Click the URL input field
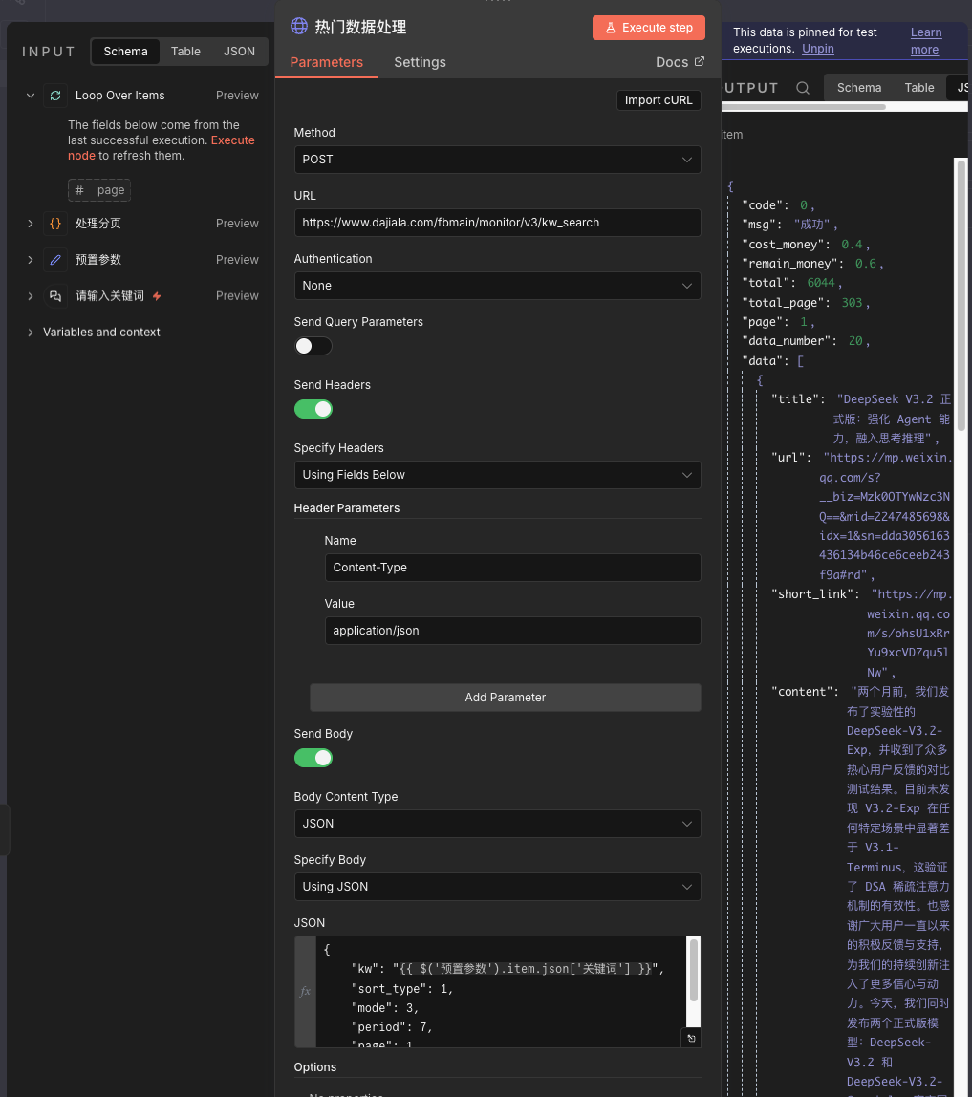Viewport: 972px width, 1097px height. 498,223
